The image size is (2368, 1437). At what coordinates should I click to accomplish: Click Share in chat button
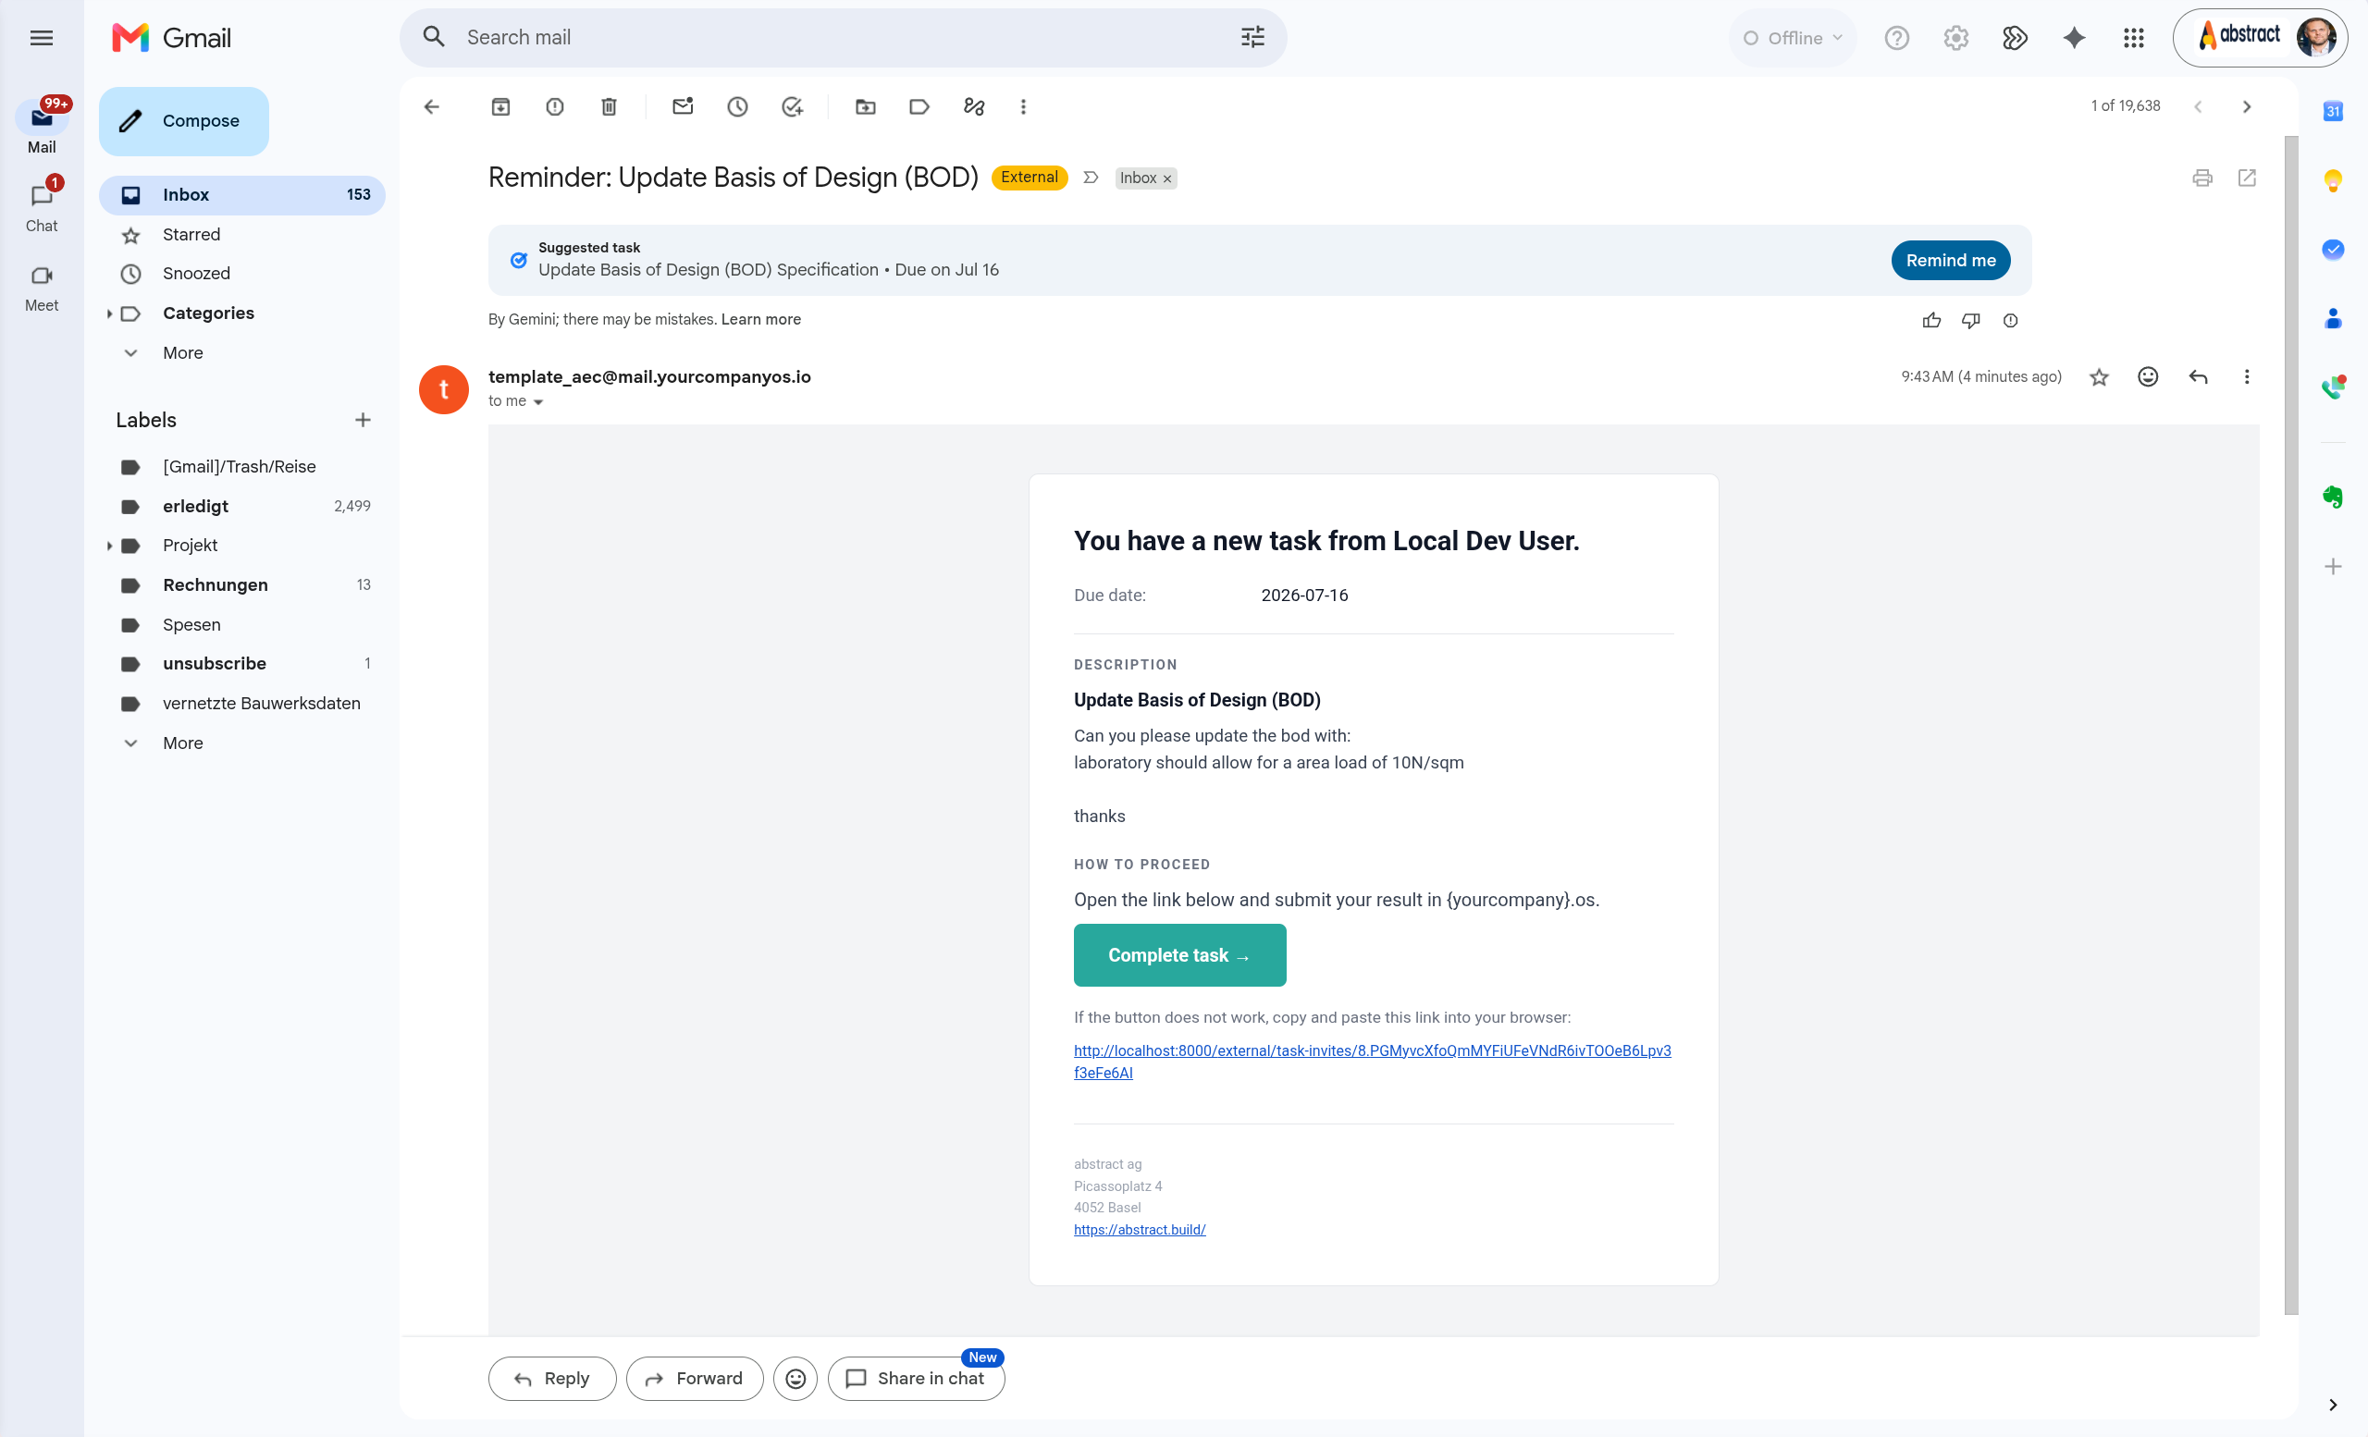click(x=915, y=1379)
